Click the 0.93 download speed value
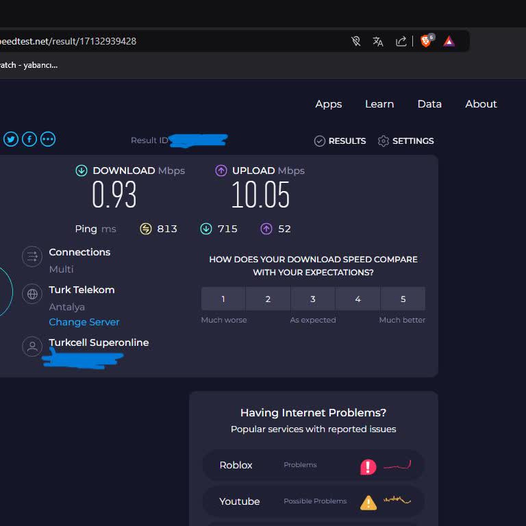526x526 pixels. pos(114,195)
